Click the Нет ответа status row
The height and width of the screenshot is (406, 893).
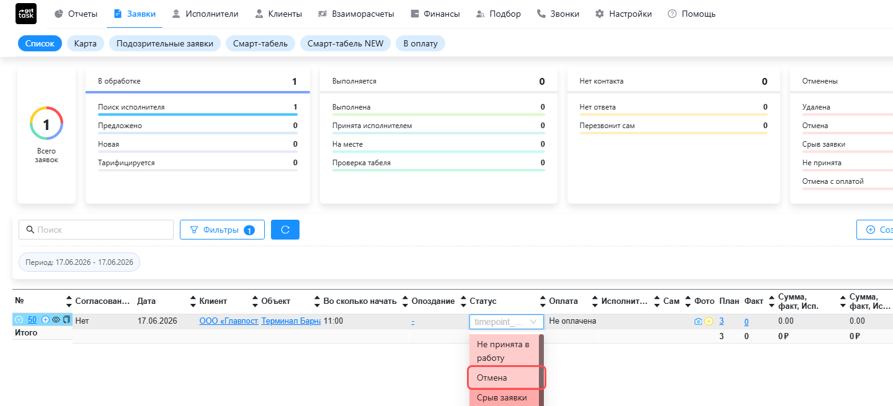(673, 108)
